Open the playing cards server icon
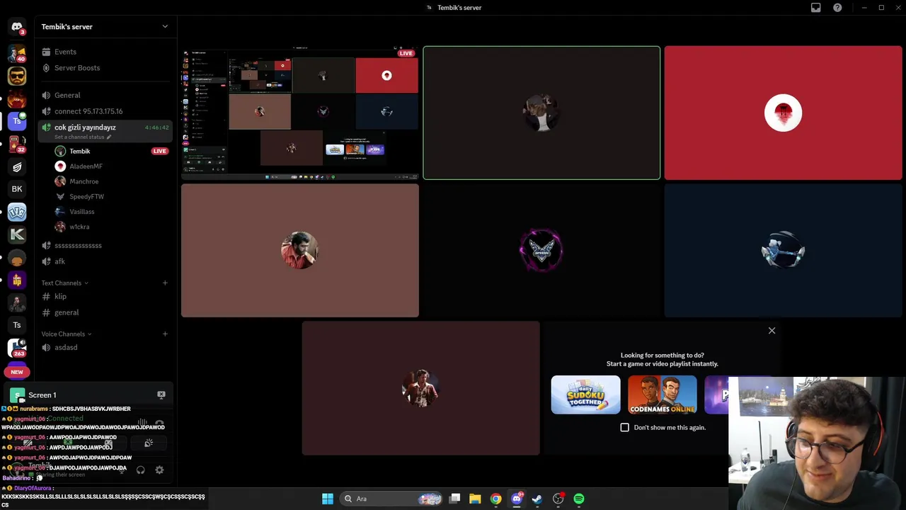 (x=17, y=212)
